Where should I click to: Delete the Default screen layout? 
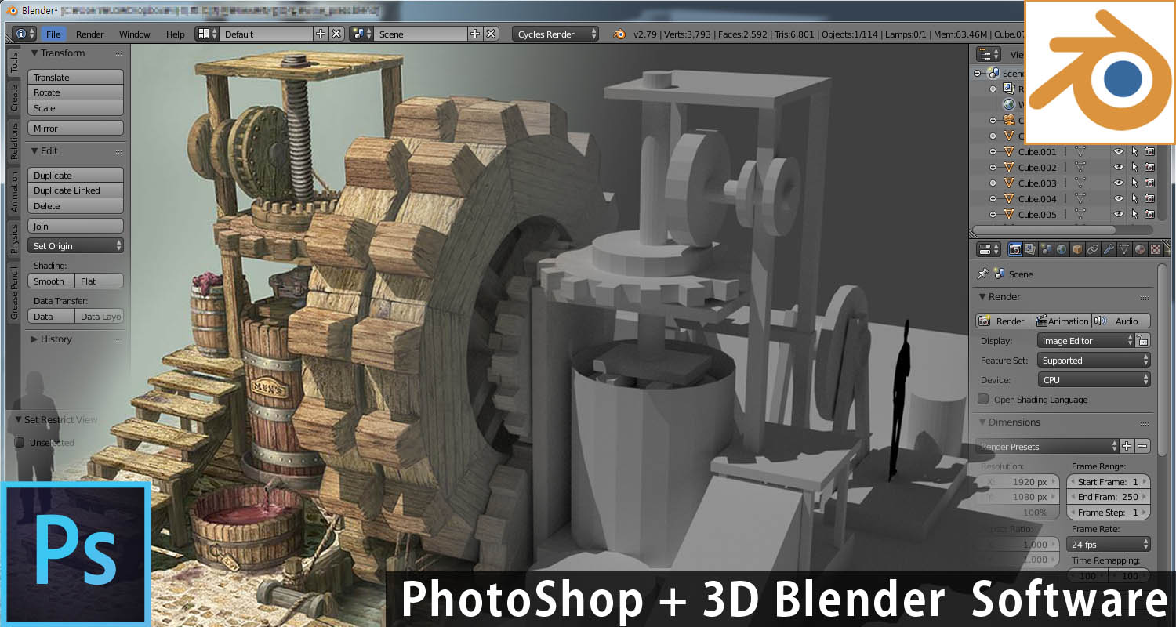tap(336, 34)
